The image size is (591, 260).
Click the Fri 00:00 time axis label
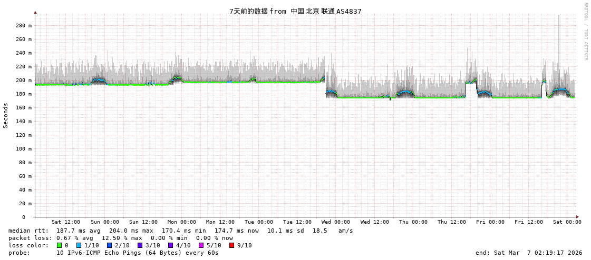(490, 222)
